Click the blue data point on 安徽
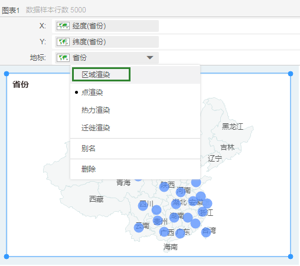Viewport: 300px width, 266px height. tap(193, 201)
